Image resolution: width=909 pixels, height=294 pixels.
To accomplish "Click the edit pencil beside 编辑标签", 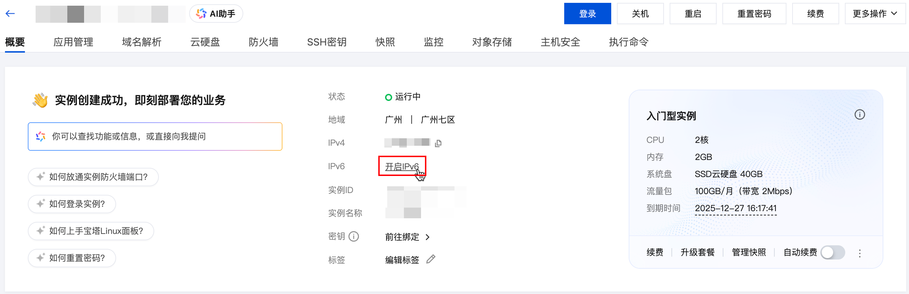I will 431,259.
